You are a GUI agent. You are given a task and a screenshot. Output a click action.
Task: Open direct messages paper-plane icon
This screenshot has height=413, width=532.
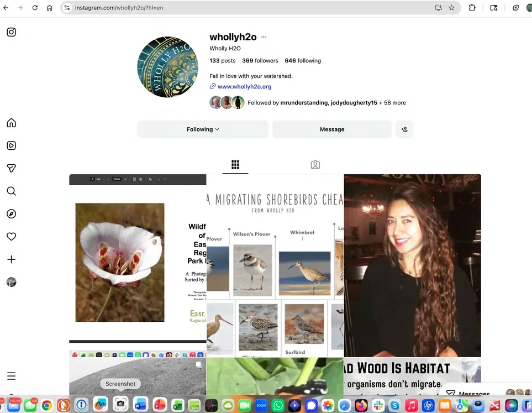[x=11, y=169]
